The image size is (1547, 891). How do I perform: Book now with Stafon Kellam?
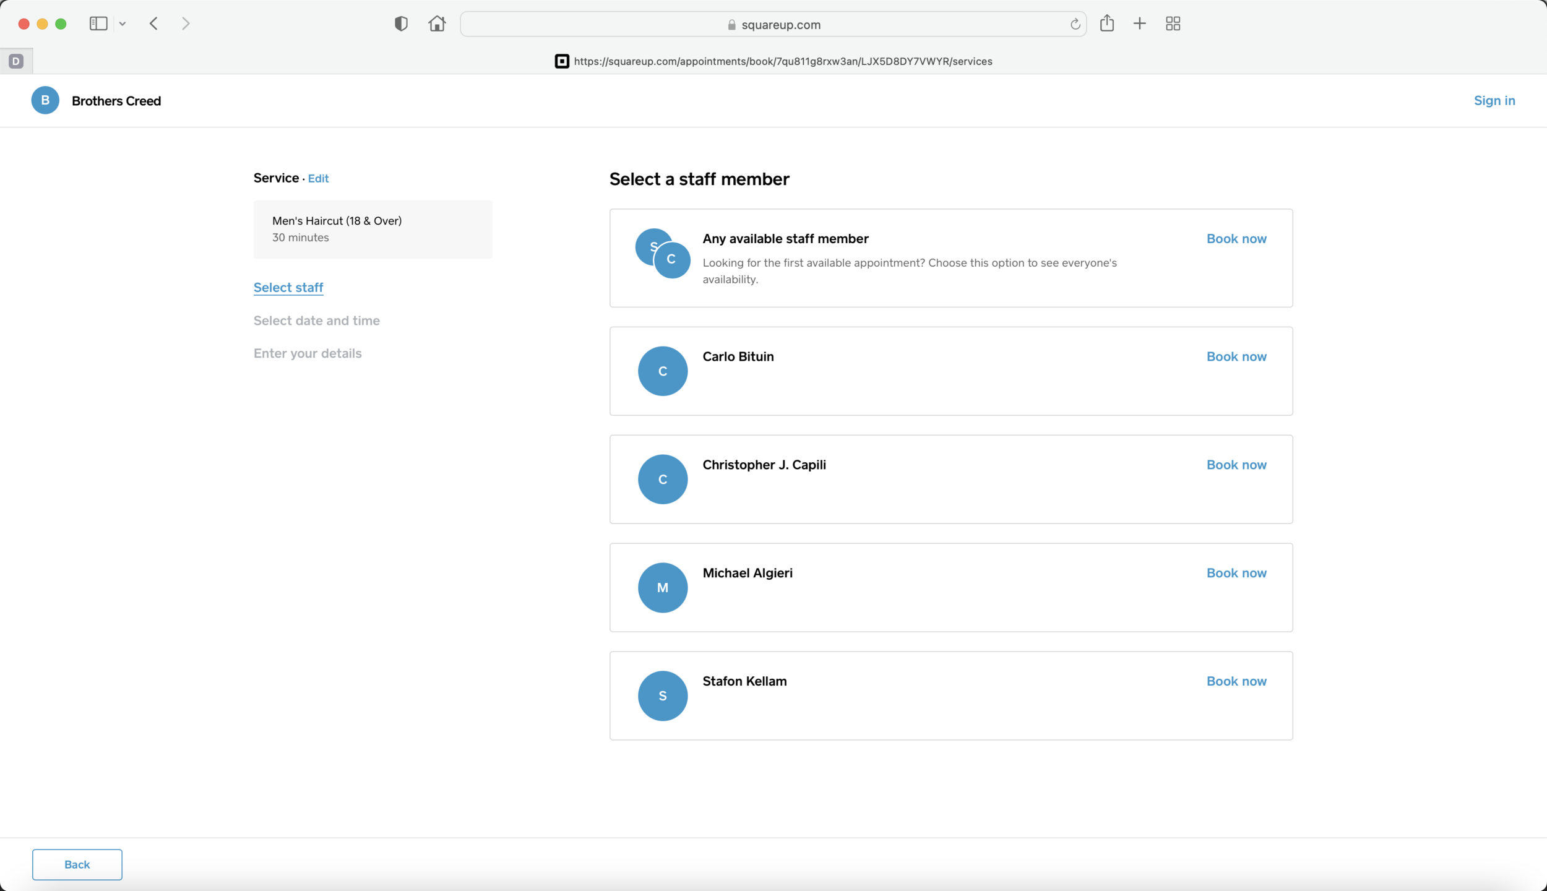(x=1236, y=681)
